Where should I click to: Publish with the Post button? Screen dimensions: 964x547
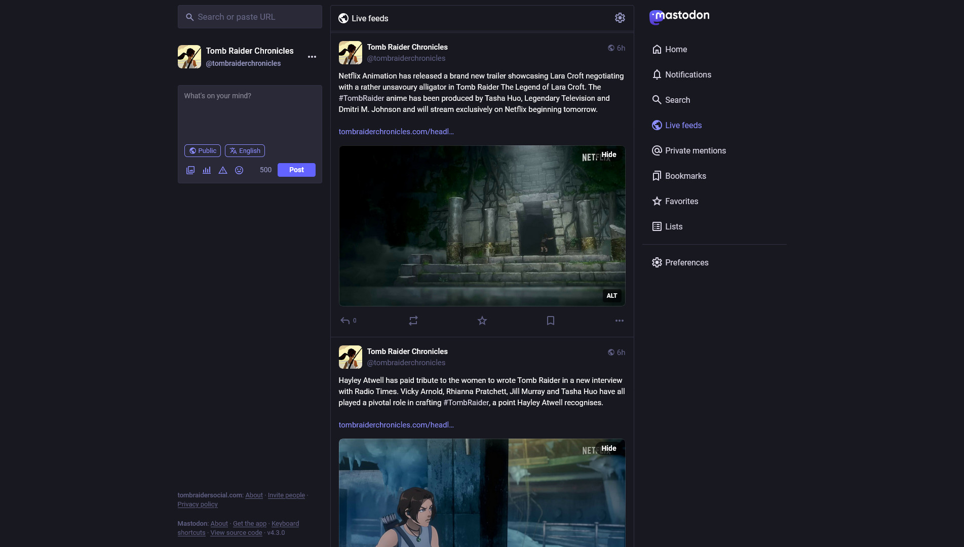coord(296,170)
